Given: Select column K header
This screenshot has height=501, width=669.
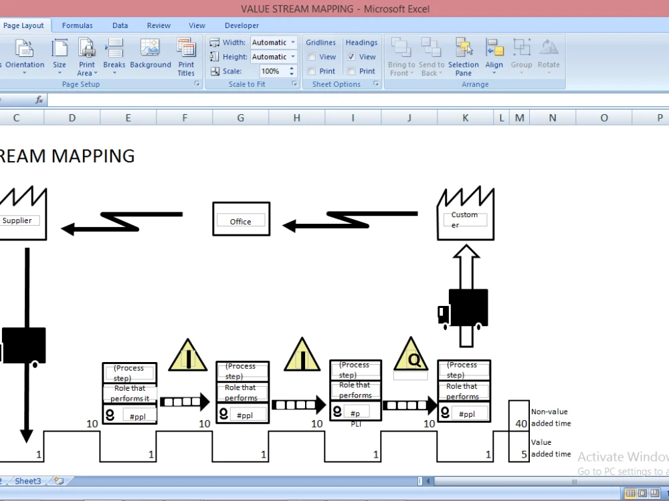Looking at the screenshot, I should (466, 118).
